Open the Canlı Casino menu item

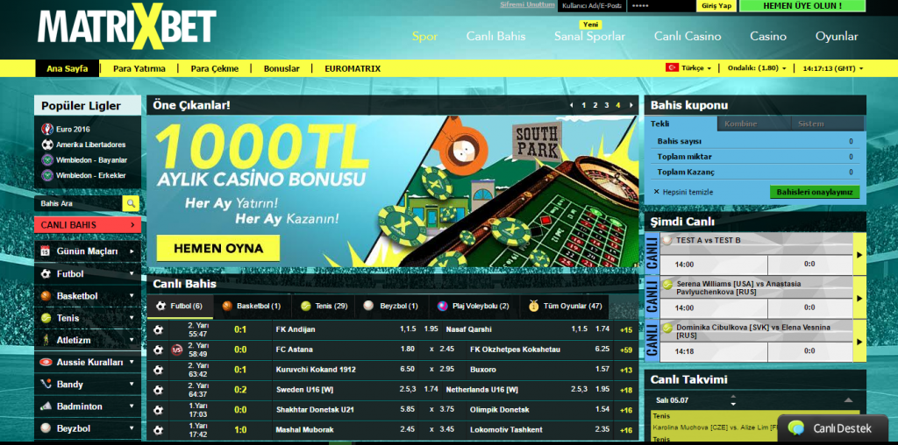tap(688, 37)
